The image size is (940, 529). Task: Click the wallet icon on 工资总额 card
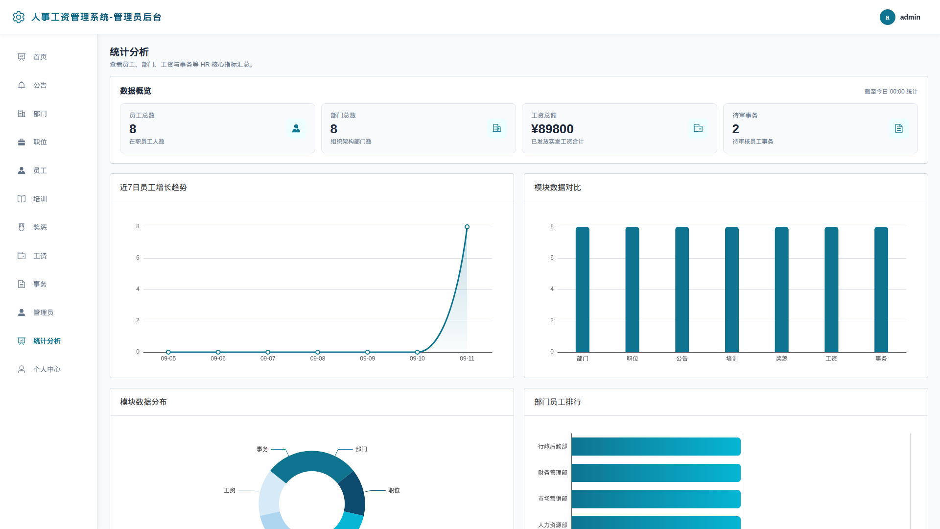pos(698,128)
